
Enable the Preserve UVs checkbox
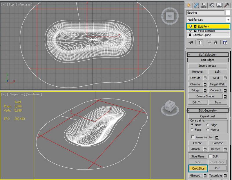193,137
